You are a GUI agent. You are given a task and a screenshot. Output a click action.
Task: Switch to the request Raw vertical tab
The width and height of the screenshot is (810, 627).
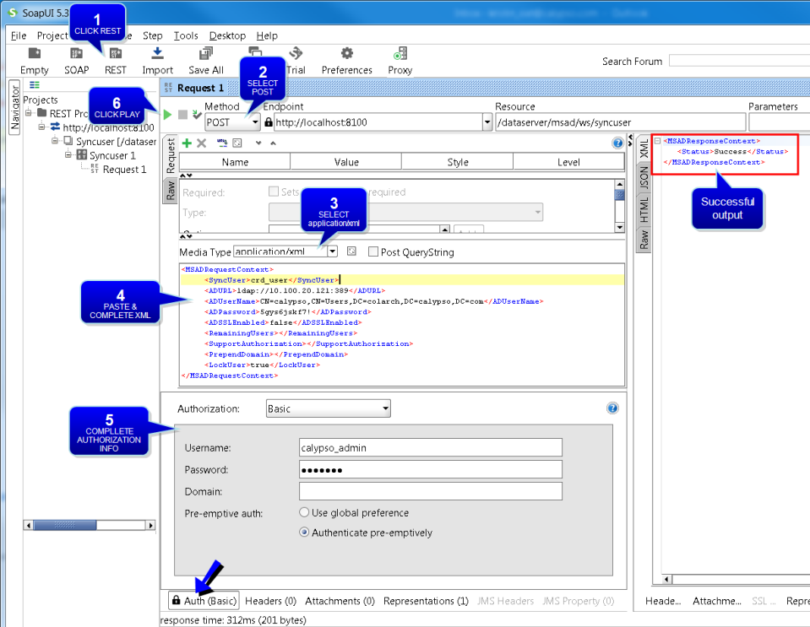coord(171,191)
